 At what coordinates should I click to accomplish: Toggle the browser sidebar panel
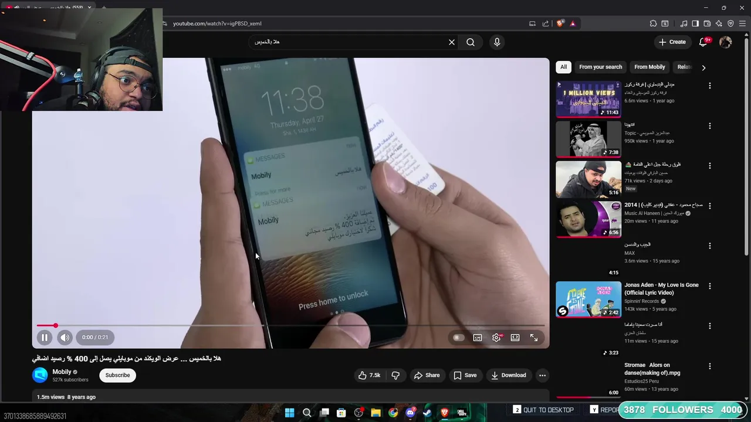pos(695,23)
